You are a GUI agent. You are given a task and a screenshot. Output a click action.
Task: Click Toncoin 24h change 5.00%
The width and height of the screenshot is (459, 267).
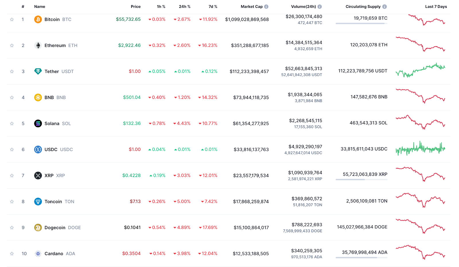182,202
